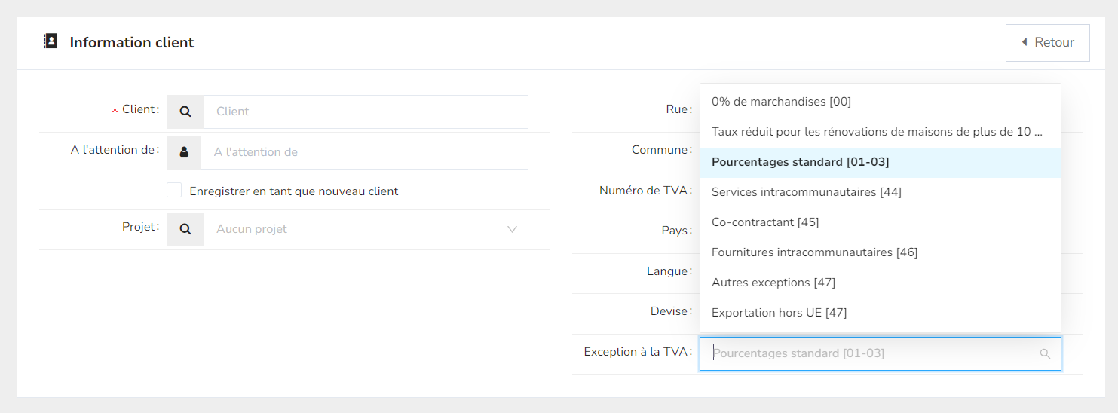Click the A l'attention de input field

click(x=363, y=152)
